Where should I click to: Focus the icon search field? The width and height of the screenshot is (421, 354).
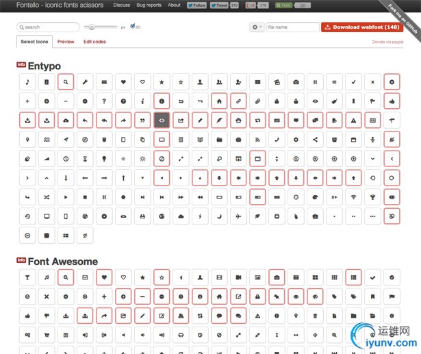[x=48, y=27]
